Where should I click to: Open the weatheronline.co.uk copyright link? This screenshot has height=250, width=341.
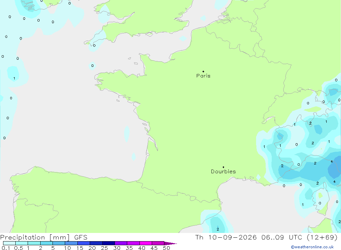(312, 247)
